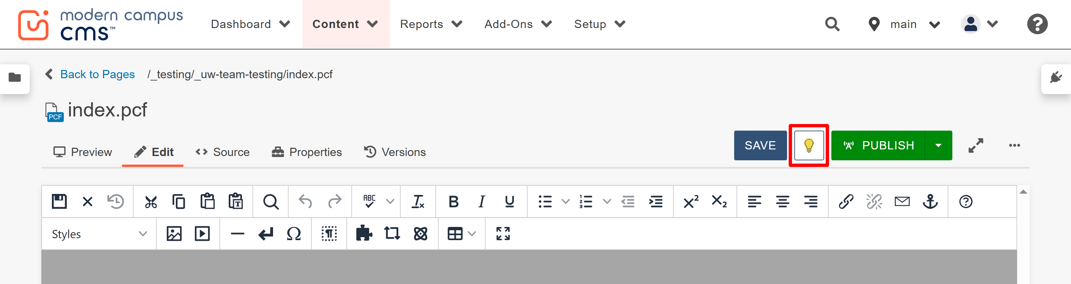Toggle bold formatting
This screenshot has height=284, width=1071.
point(453,202)
